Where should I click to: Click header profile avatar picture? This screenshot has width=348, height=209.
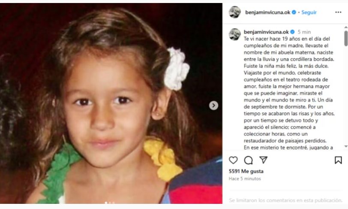(x=235, y=12)
